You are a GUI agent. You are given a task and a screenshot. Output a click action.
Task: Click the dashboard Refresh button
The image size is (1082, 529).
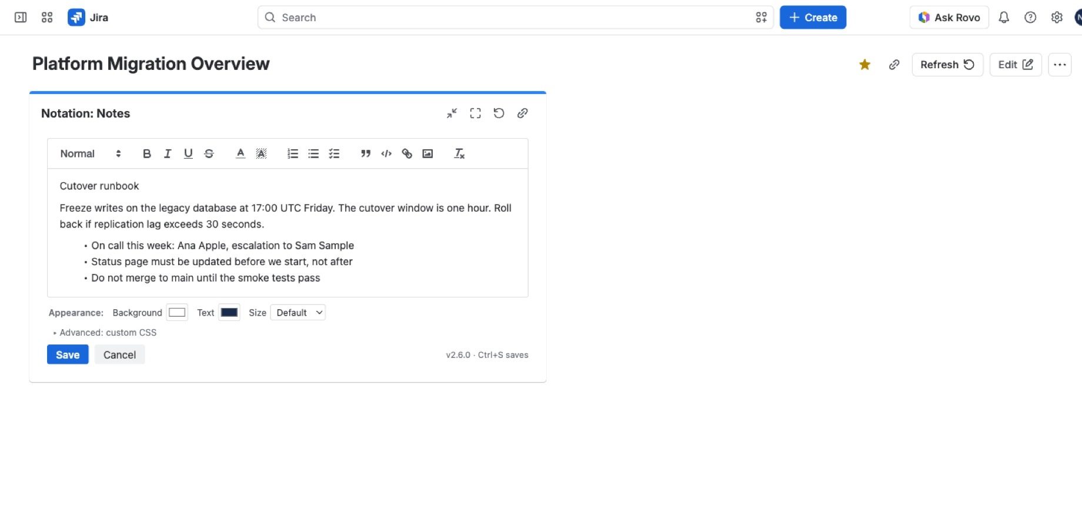point(947,65)
